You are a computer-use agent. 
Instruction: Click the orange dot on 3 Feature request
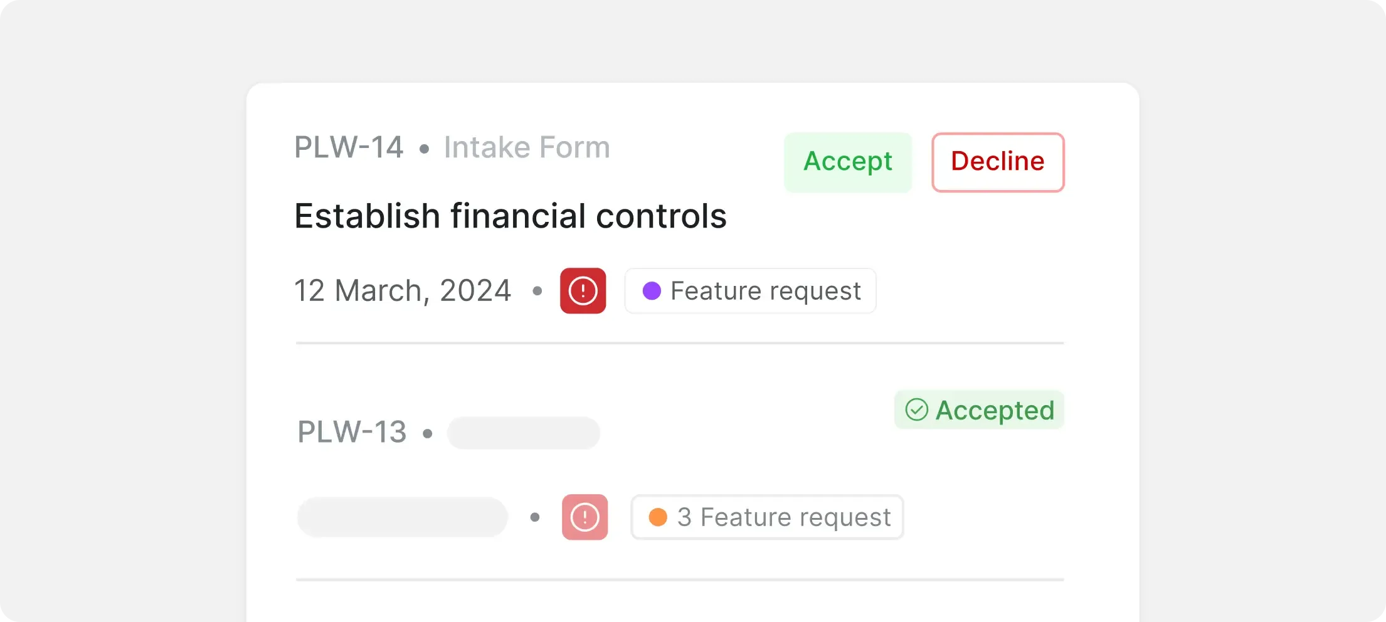658,517
